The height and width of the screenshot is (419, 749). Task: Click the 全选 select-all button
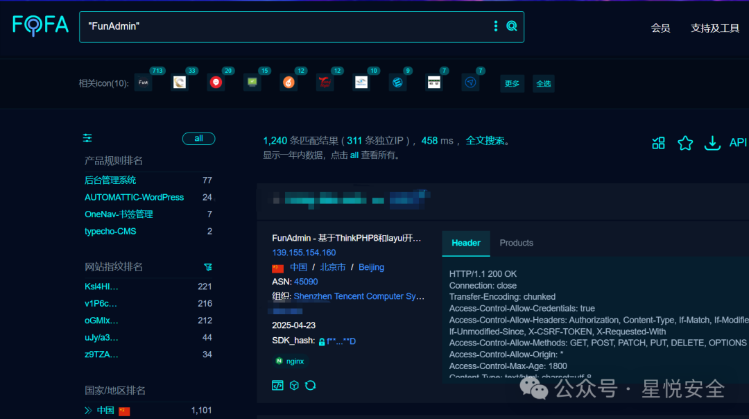point(544,84)
